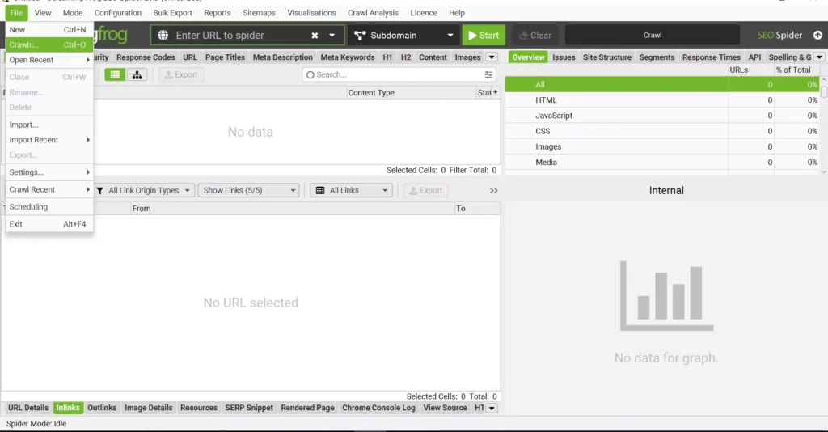Switch to list view icon
The width and height of the screenshot is (828, 432).
(x=115, y=75)
